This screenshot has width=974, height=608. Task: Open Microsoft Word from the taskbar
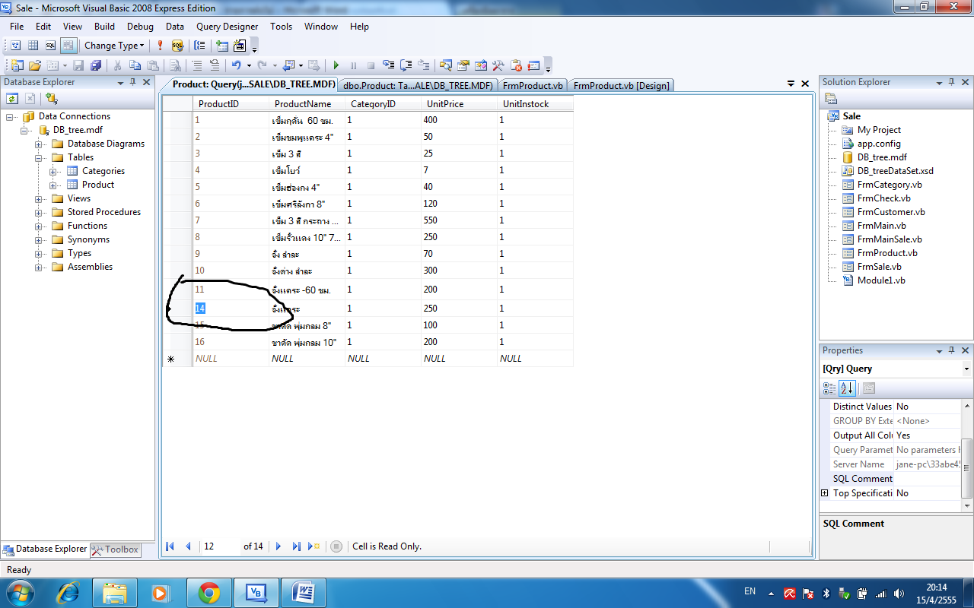click(x=304, y=592)
